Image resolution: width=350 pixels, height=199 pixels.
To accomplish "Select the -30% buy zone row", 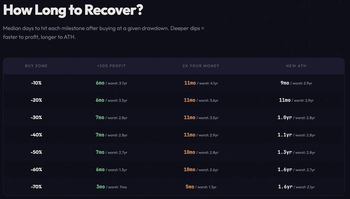I will pyautogui.click(x=36, y=118).
